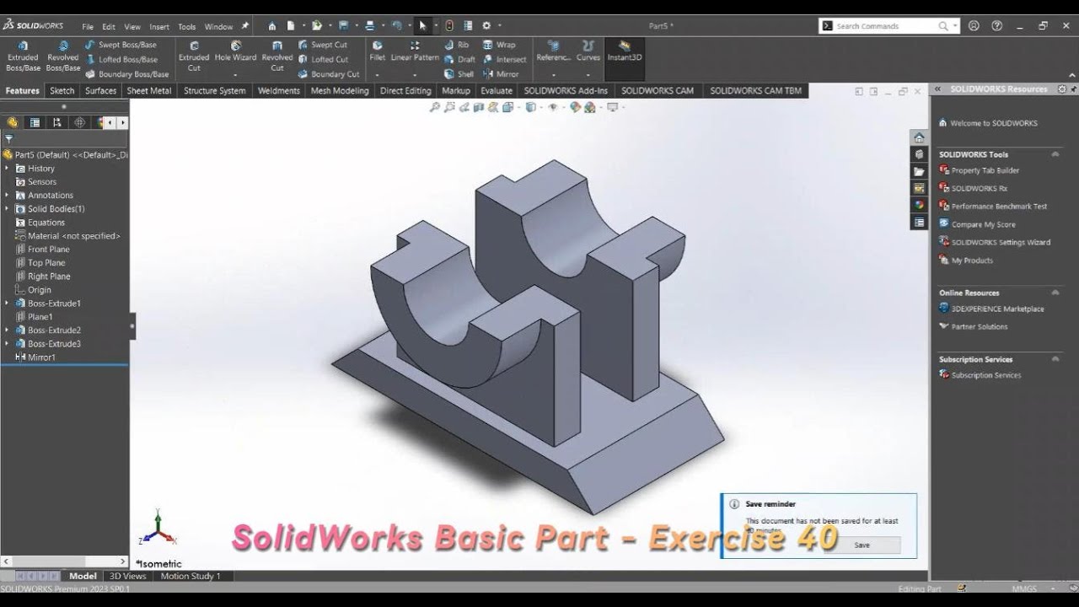
Task: Click the Intersect feature tool
Action: tap(504, 59)
